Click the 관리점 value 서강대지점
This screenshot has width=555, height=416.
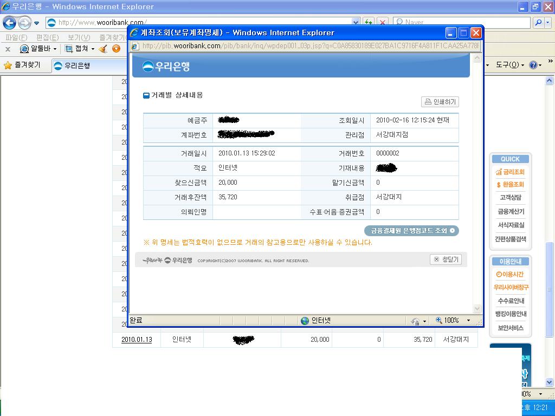pos(392,135)
